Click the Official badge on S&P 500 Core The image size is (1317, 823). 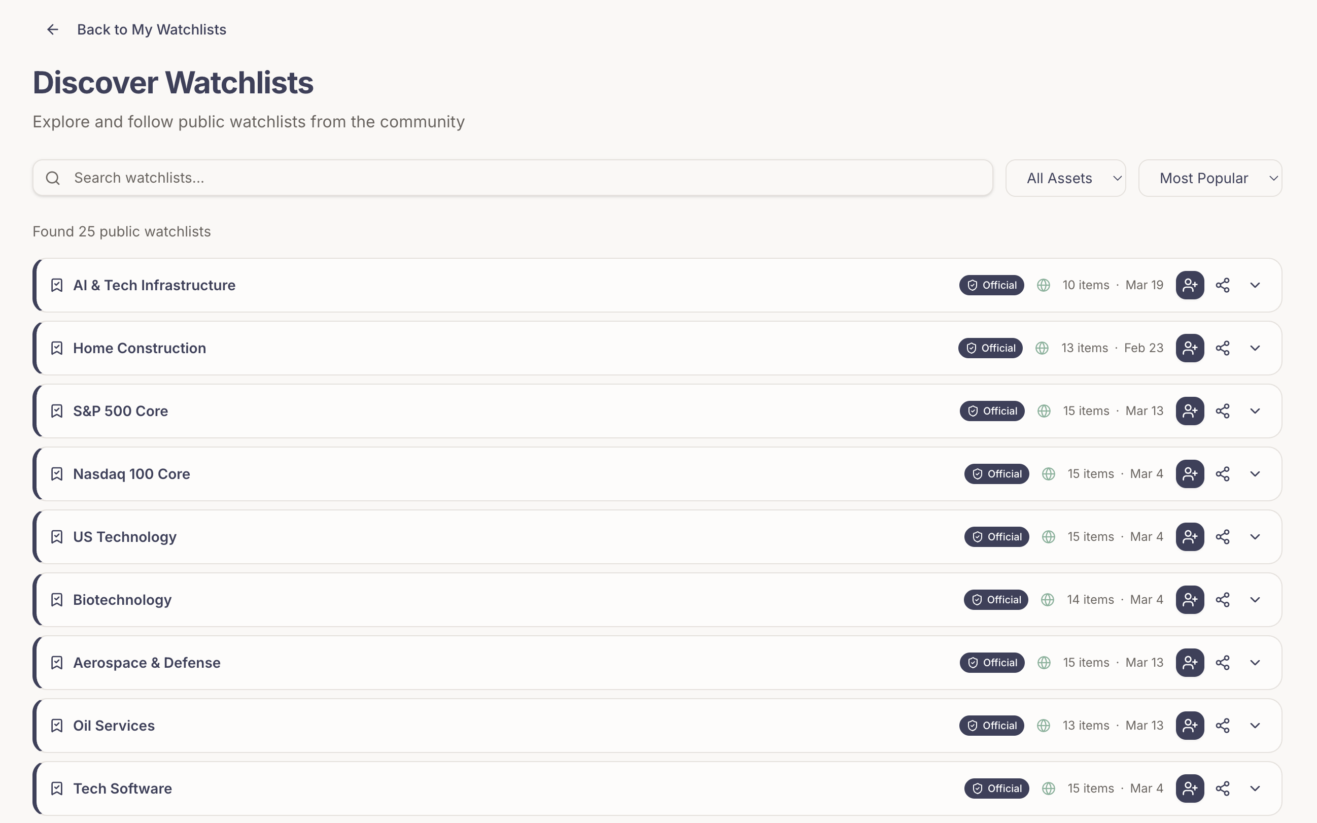coord(992,411)
